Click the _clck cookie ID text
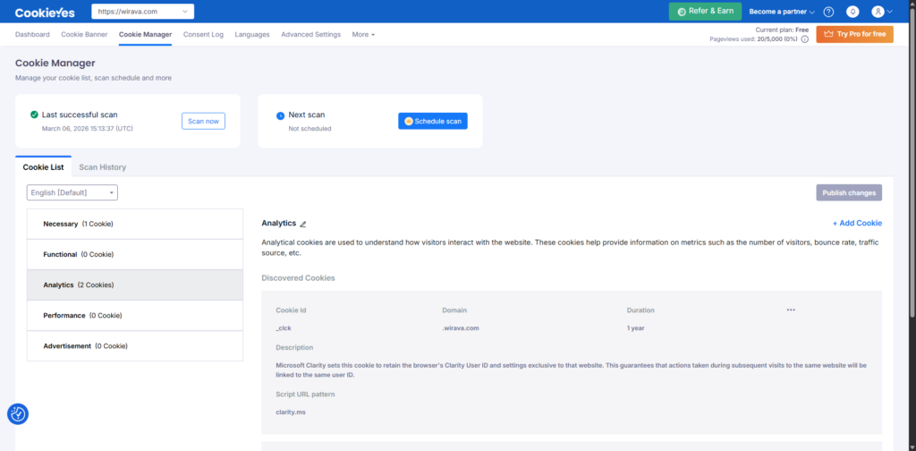Image resolution: width=916 pixels, height=451 pixels. click(284, 328)
